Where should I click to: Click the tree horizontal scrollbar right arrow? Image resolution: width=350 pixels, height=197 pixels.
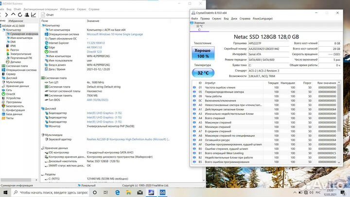coord(36,180)
